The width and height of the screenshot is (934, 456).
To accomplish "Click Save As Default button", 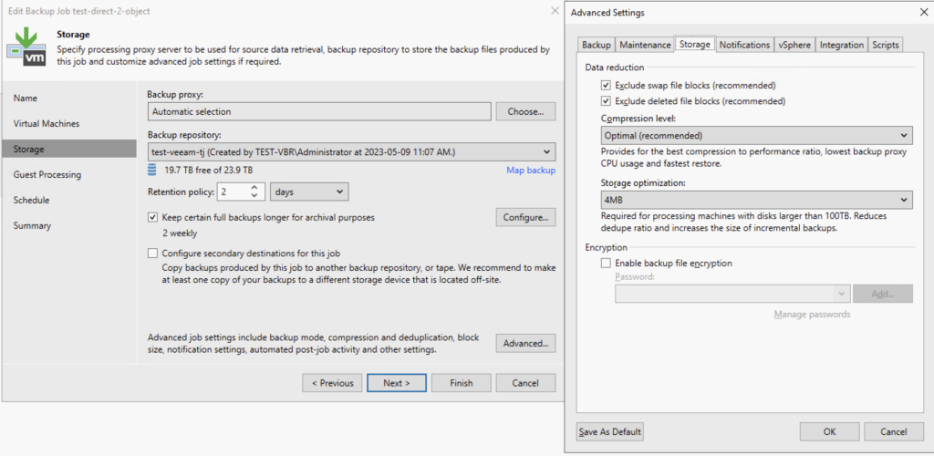I will 610,431.
